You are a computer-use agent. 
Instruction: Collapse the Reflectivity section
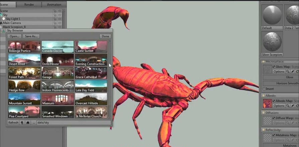point(263,130)
